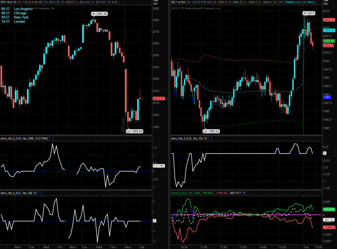This screenshot has width=337, height=249.
Task: Click the Lo: 1980.25 bubble on /ES chart
Action: [211, 131]
